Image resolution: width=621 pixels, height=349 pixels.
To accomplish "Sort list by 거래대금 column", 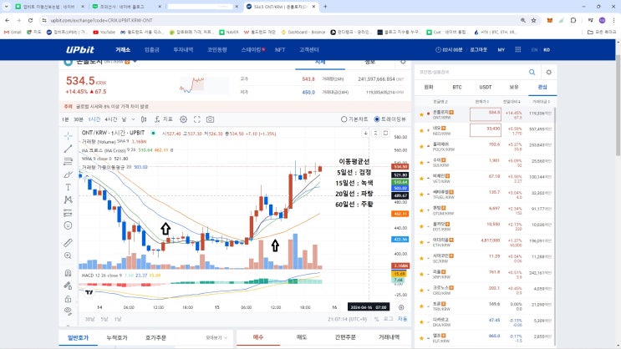I will click(x=541, y=102).
